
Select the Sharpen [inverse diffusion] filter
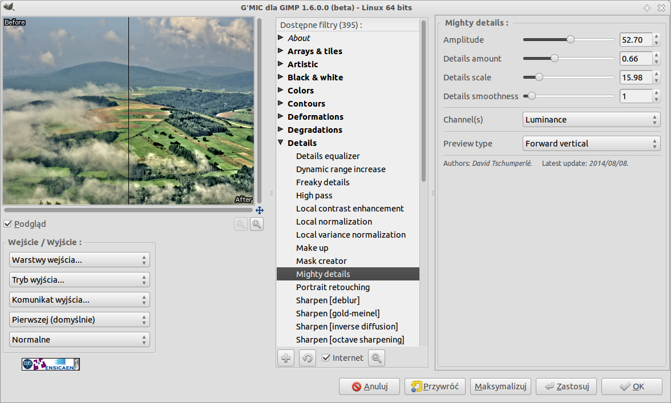point(347,327)
